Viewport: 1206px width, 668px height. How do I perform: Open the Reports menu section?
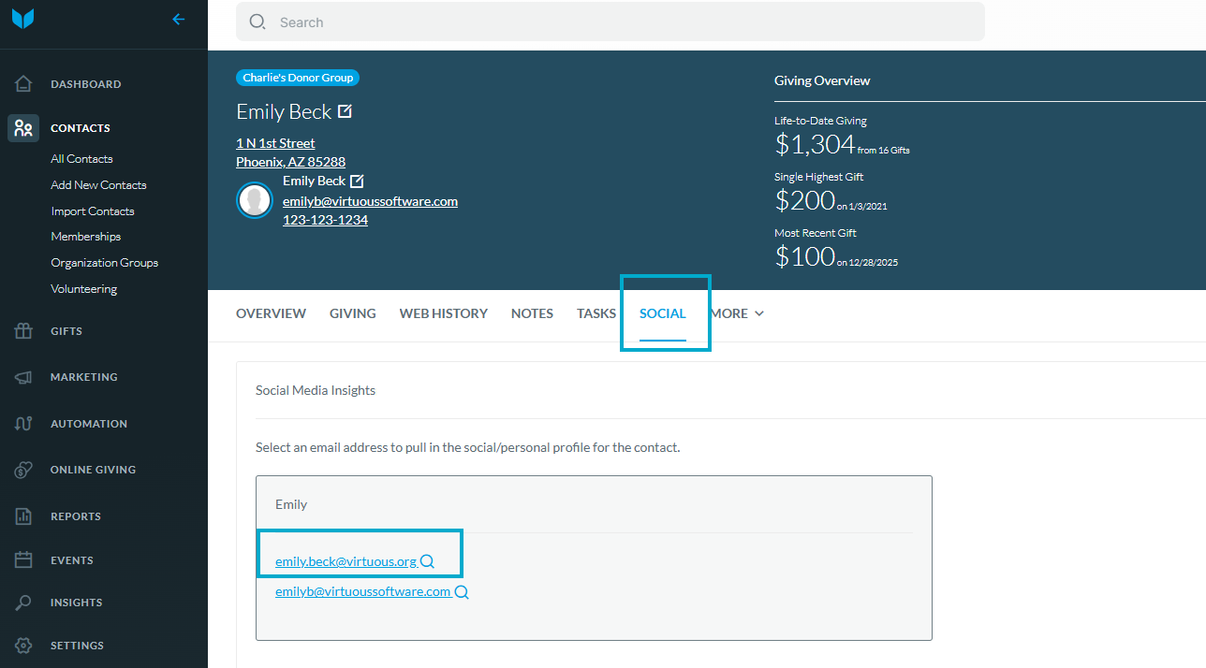pos(76,516)
